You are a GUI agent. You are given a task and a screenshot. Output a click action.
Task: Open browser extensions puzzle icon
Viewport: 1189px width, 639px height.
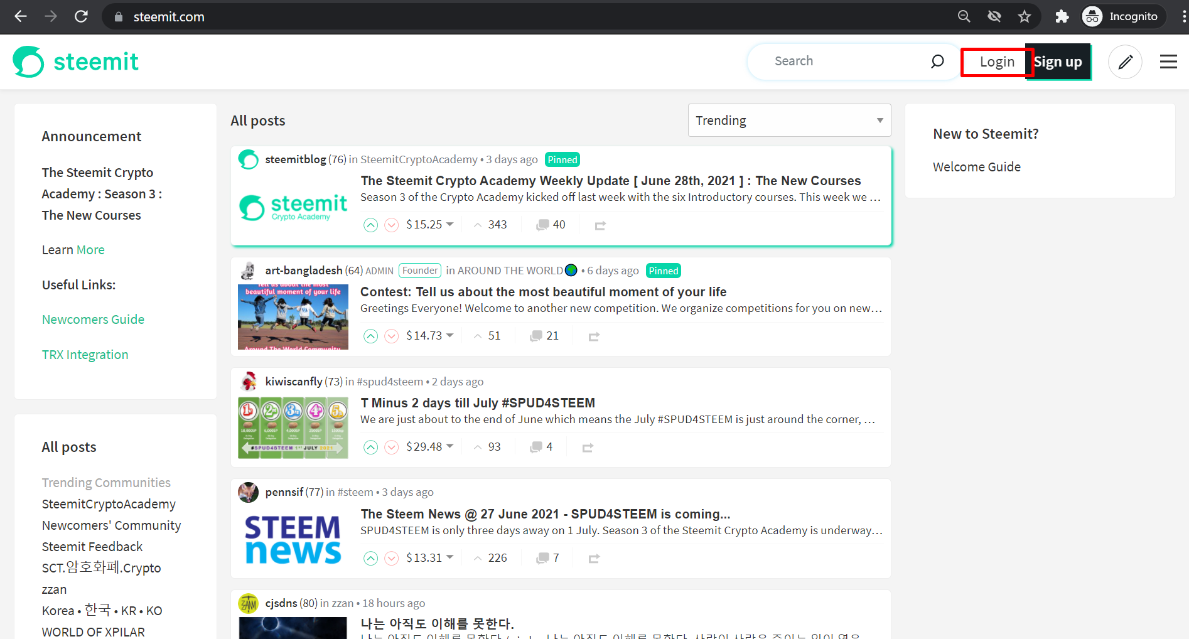(1062, 16)
